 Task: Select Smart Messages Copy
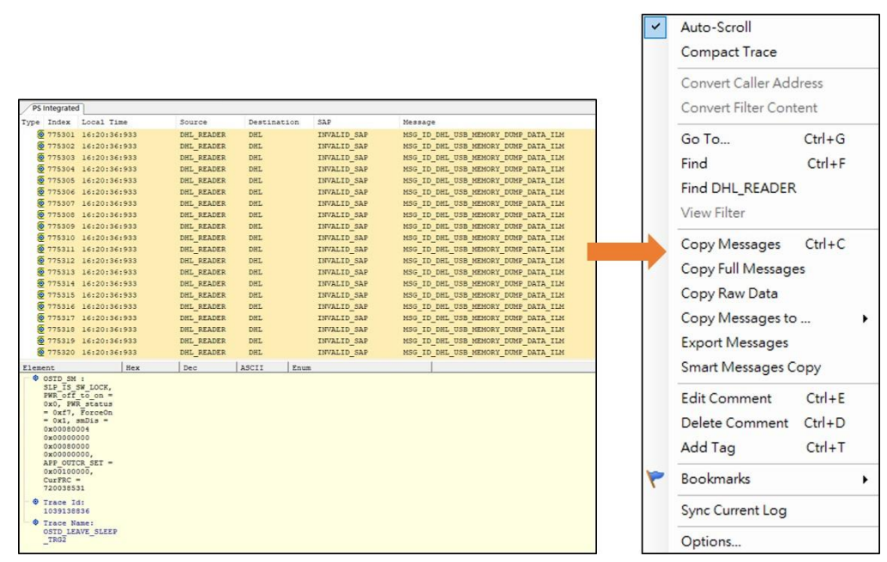(751, 367)
